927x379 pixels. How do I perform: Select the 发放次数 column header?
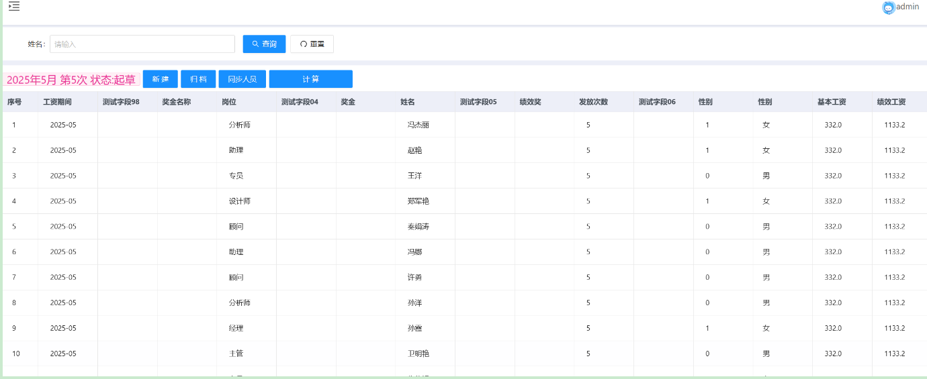tap(594, 102)
